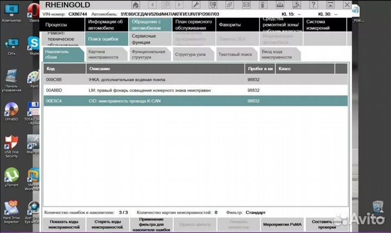Open the Панель управления desktop icon
This screenshot has width=391, height=233.
pyautogui.click(x=11, y=80)
